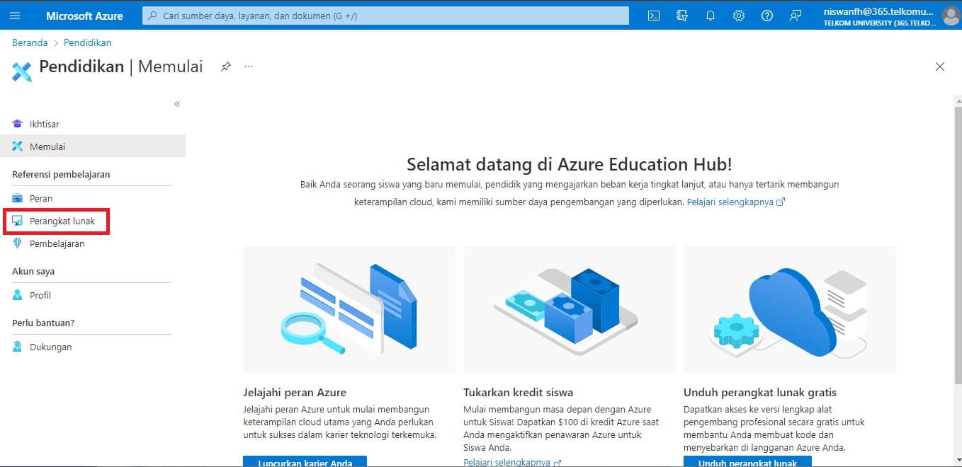Image resolution: width=962 pixels, height=467 pixels.
Task: Click the Perangkat lunak monitor icon
Action: pyautogui.click(x=18, y=221)
